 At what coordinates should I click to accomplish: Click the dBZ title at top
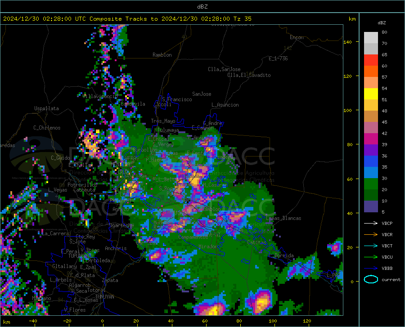202,7
